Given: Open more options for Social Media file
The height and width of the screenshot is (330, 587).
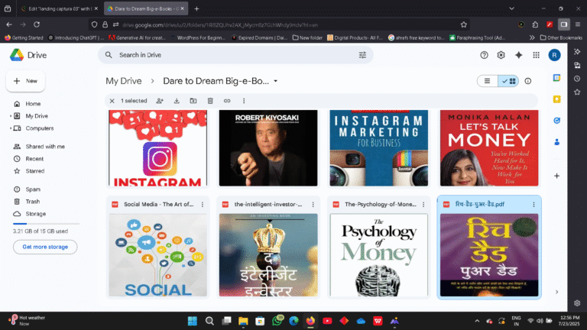Looking at the screenshot, I should pyautogui.click(x=203, y=204).
